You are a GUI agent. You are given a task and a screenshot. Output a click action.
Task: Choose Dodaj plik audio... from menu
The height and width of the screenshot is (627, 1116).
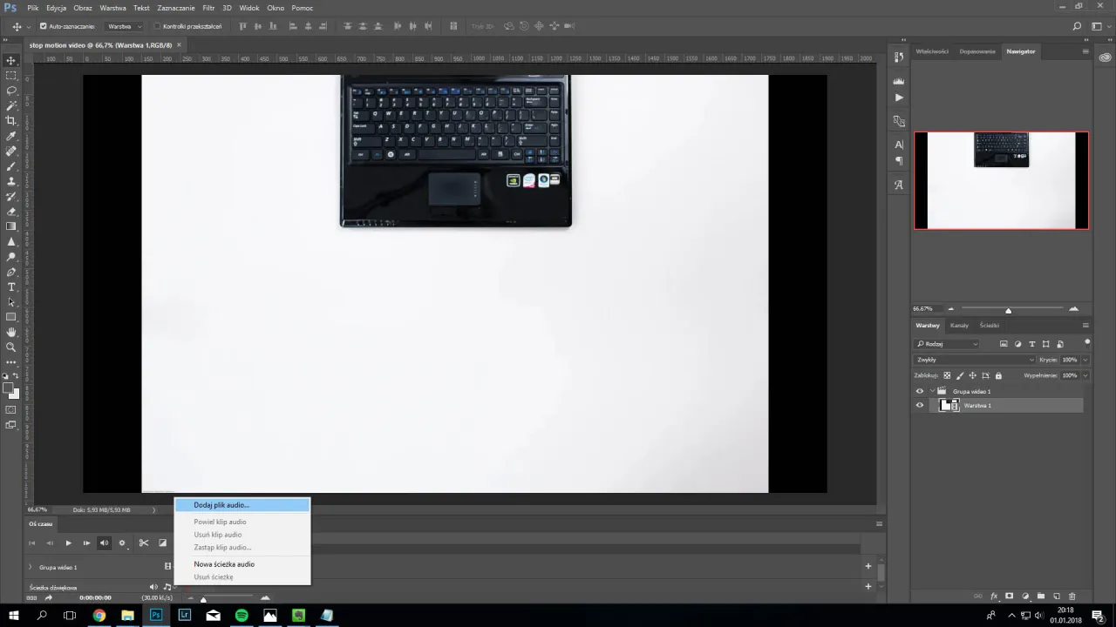pos(242,505)
